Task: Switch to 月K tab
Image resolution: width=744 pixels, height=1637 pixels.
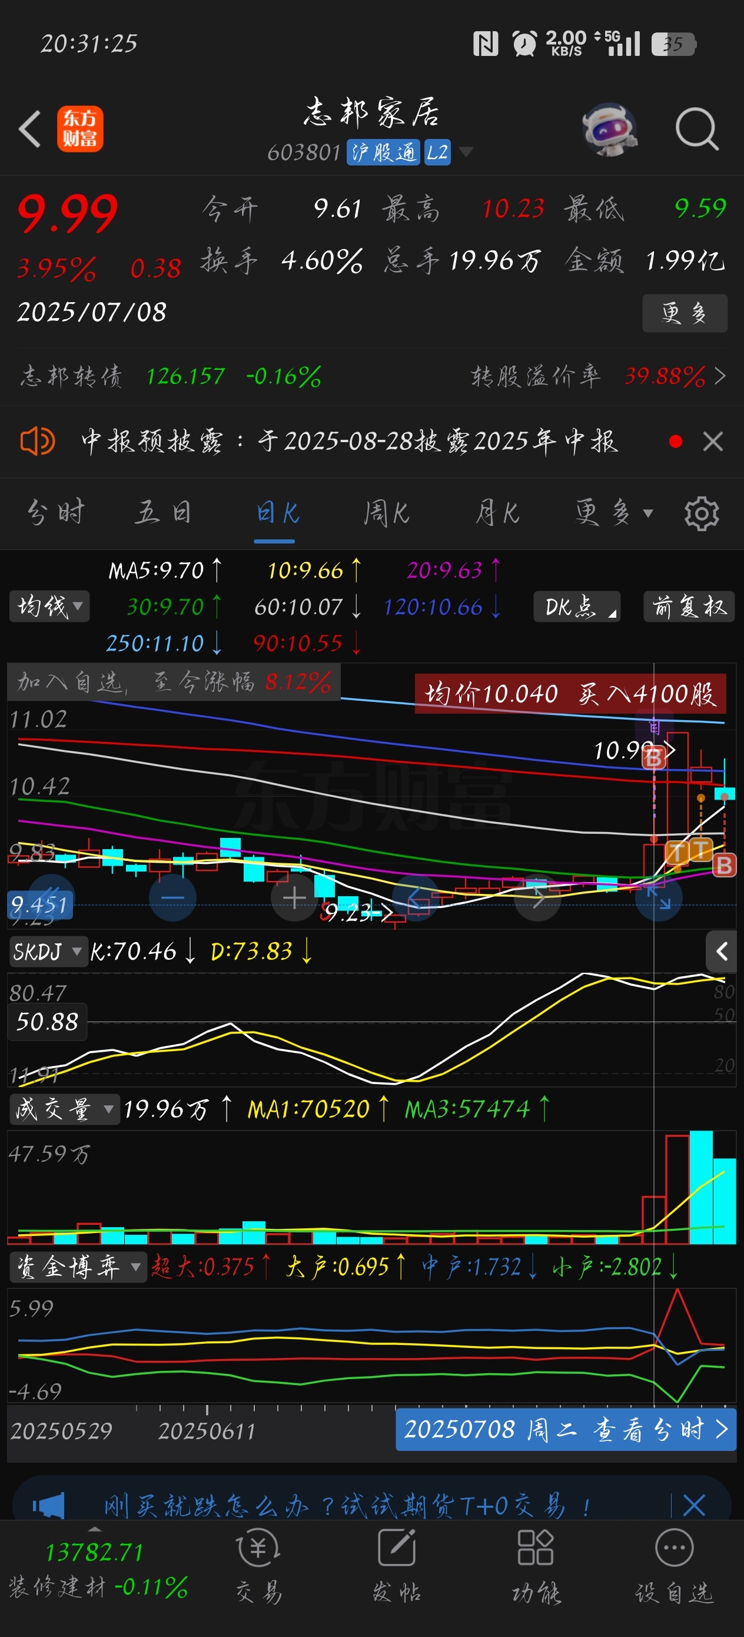Action: pos(497,513)
